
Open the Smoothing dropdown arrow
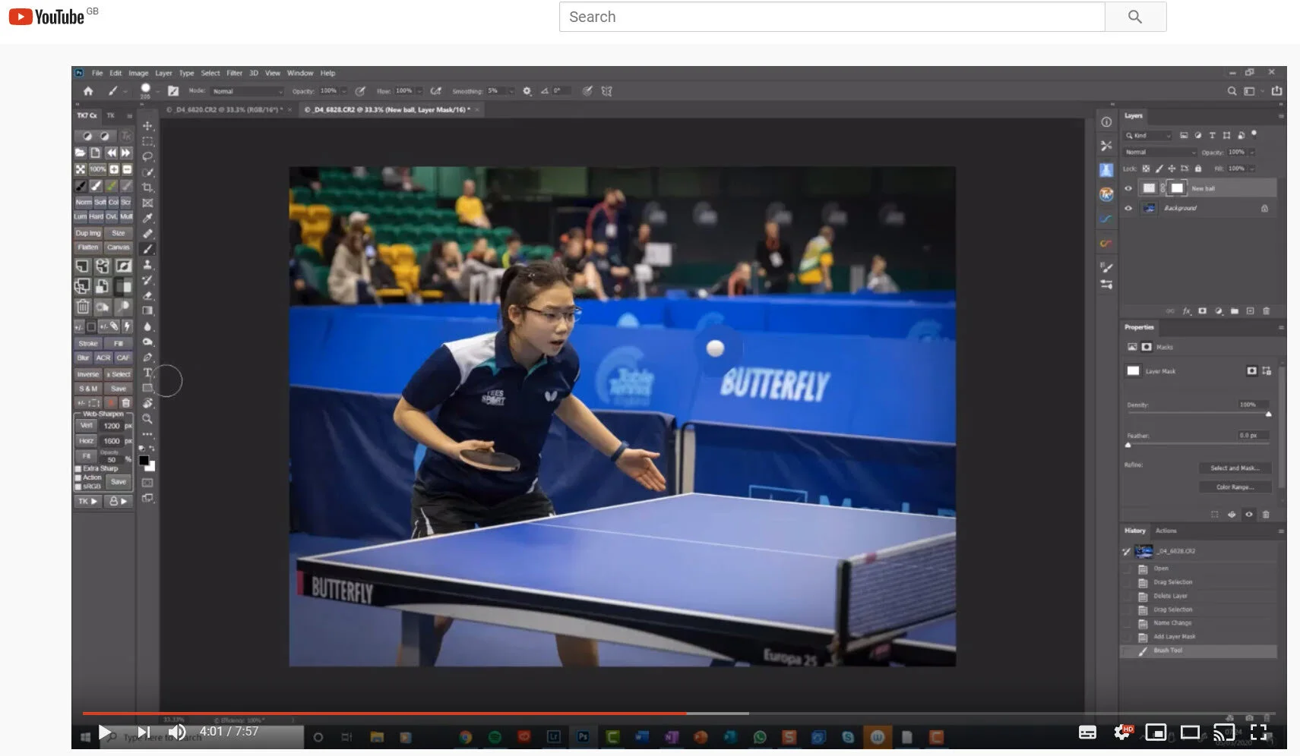click(511, 91)
